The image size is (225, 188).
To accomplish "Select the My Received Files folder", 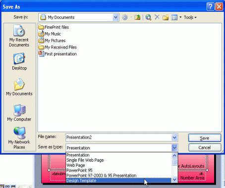I will (x=57, y=47).
